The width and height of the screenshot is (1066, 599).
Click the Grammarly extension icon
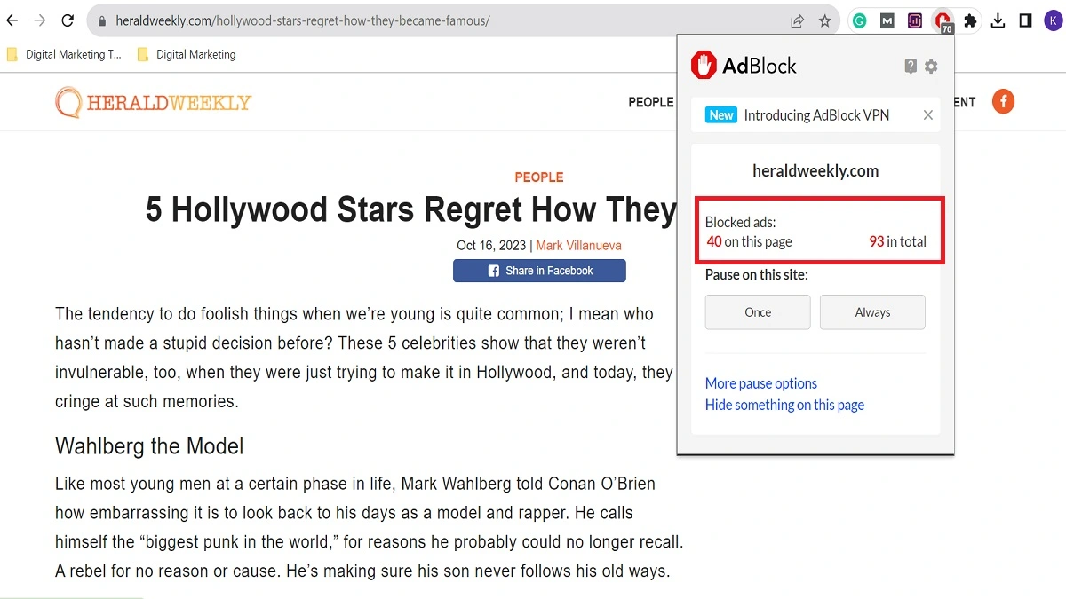[859, 21]
